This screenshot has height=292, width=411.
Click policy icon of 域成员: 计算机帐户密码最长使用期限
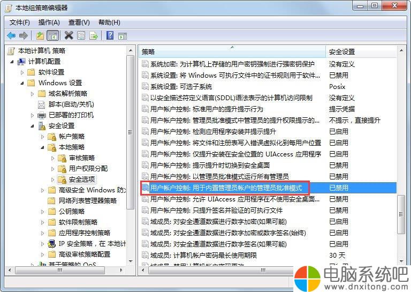point(145,255)
